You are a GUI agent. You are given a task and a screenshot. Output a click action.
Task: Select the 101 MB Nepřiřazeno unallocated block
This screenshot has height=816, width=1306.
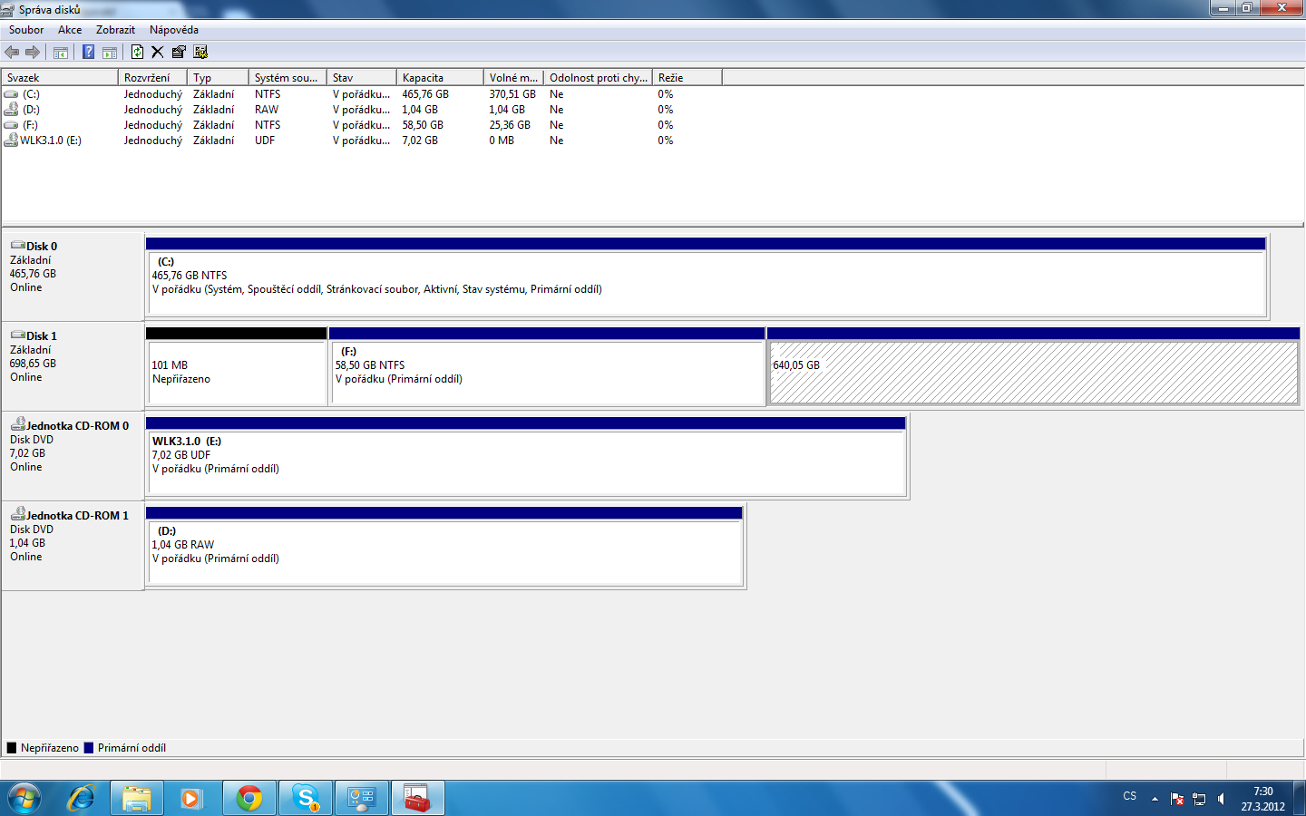[x=236, y=366]
